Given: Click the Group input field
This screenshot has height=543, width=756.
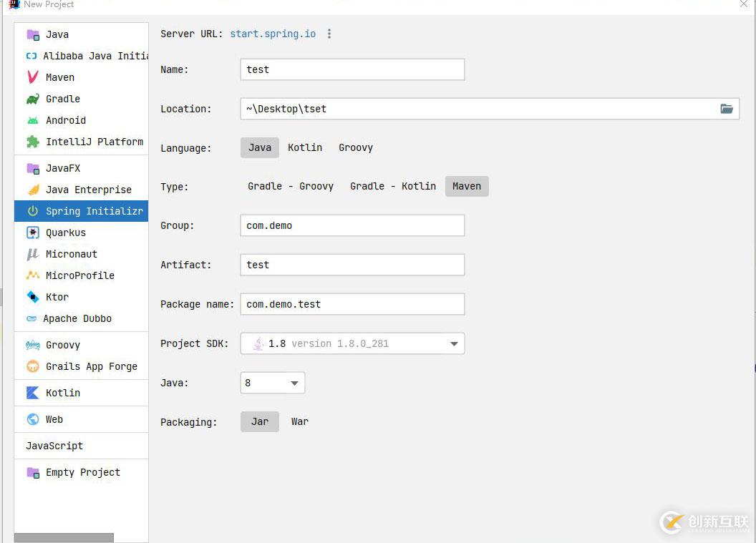Looking at the screenshot, I should pos(352,225).
